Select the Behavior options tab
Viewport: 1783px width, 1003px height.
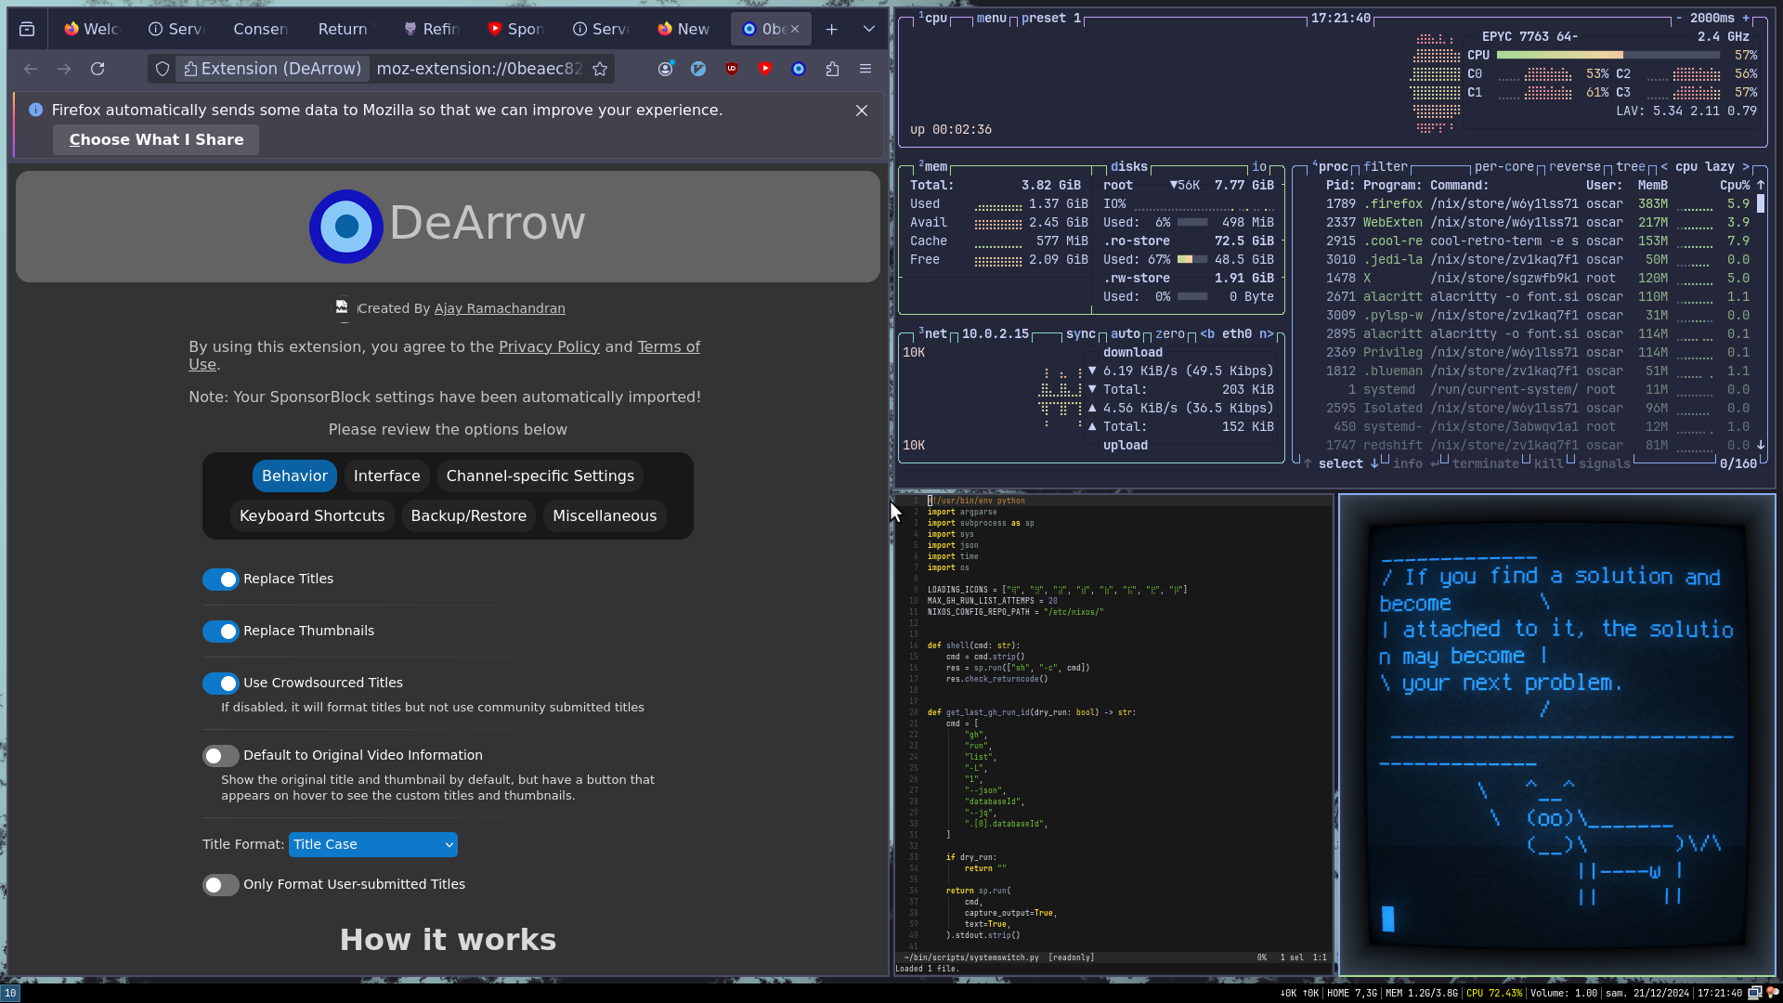[x=294, y=475]
